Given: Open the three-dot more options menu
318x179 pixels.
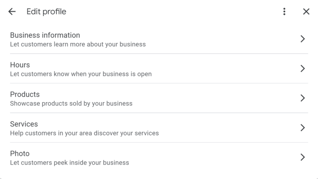Looking at the screenshot, I should [x=284, y=12].
